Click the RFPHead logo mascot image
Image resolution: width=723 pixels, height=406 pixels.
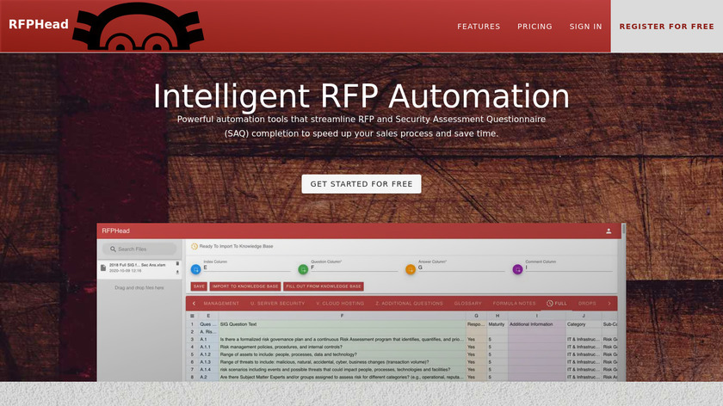coord(139,27)
